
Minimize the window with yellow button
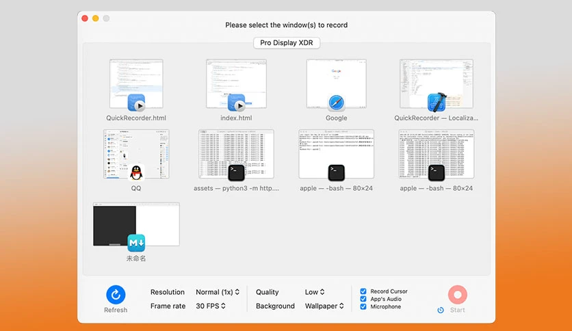point(96,18)
